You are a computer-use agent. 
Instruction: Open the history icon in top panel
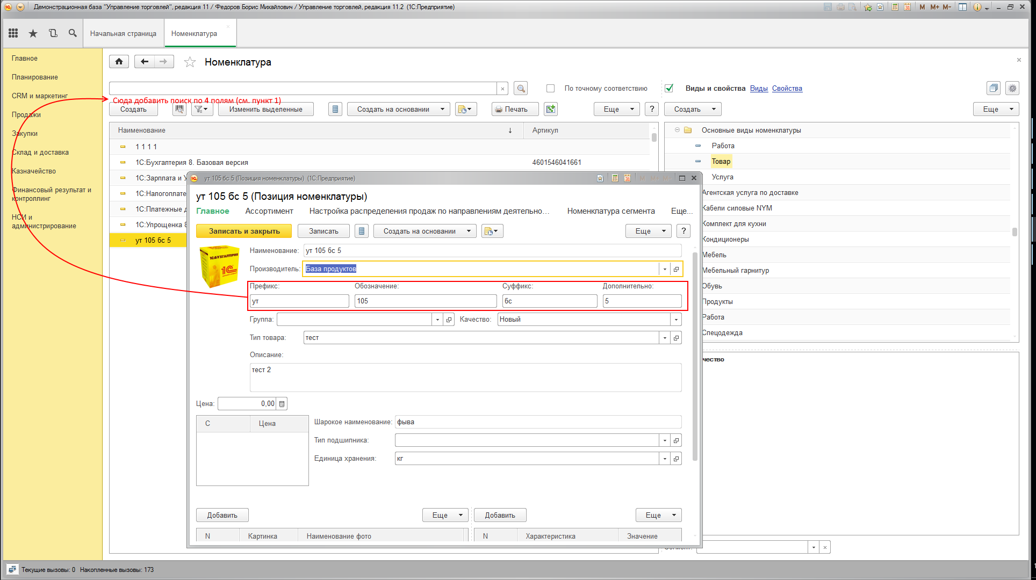53,33
